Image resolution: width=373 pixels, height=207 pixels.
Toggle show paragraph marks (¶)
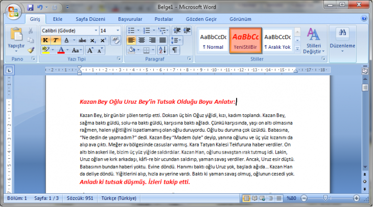coord(175,50)
